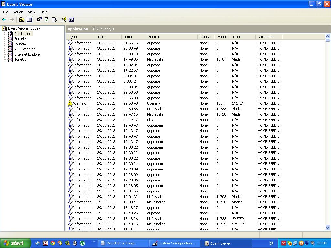Launch Google Chrome from quick launch
Image resolution: width=331 pixels, height=248 pixels.
tap(53, 243)
